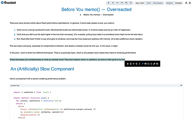The height and width of the screenshot is (120, 193).
Task: Click the Before You memo() title heading
Action: 96,9
